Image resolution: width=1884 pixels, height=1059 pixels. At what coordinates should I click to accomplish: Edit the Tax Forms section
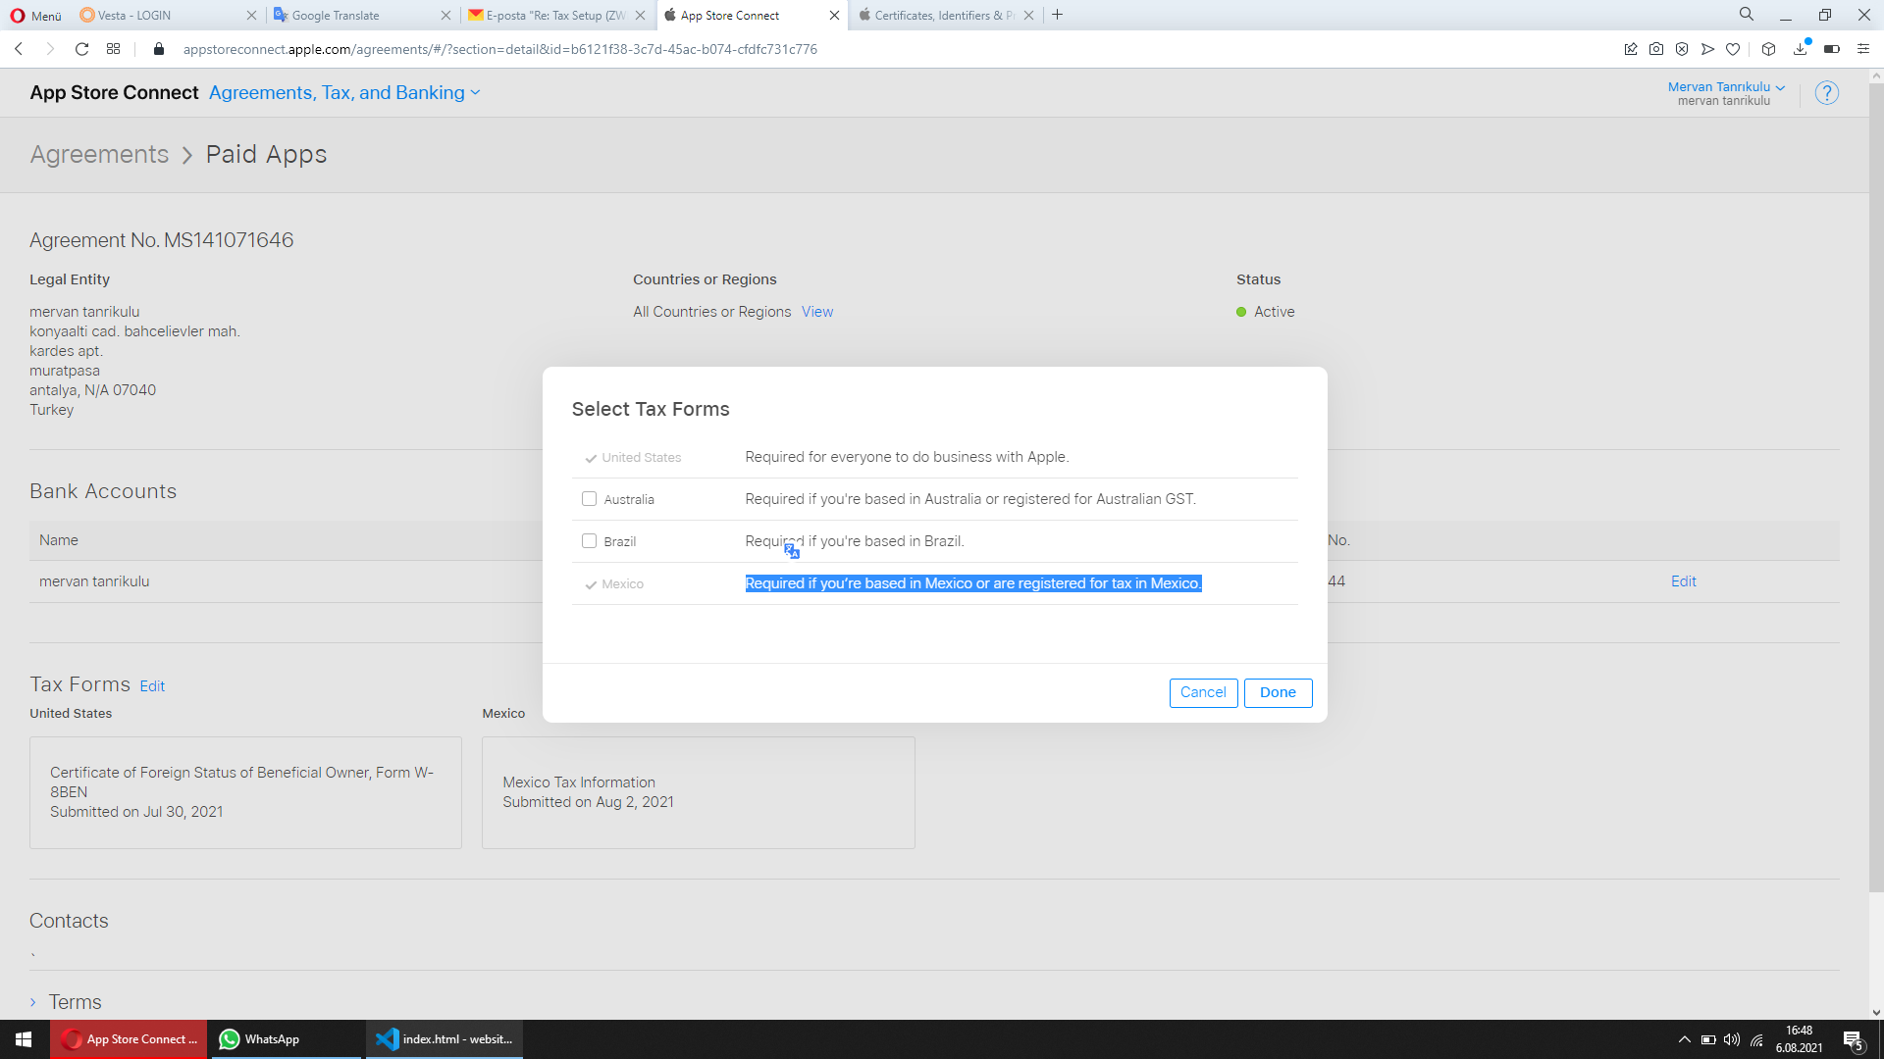coord(152,686)
